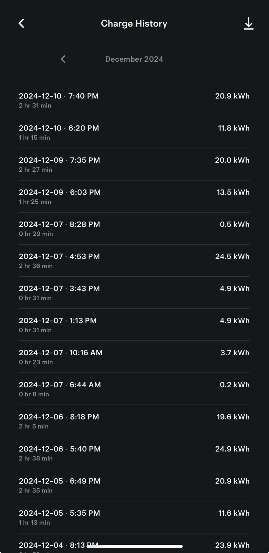This screenshot has height=553, width=269.
Task: Tap the back arrow beside Charge History
Action: click(x=22, y=24)
